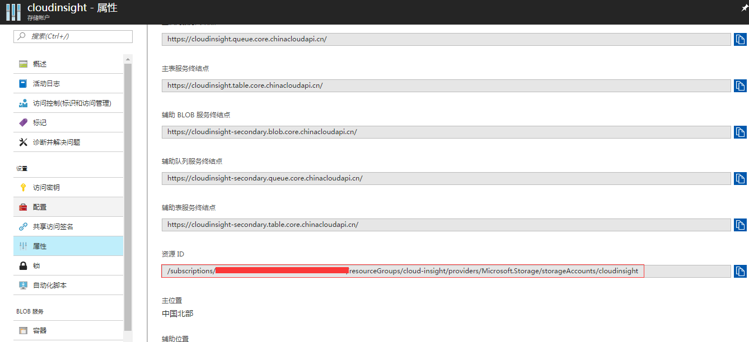Click the 搜索(Ctrl+/) search box
This screenshot has height=342, width=749.
coord(73,36)
